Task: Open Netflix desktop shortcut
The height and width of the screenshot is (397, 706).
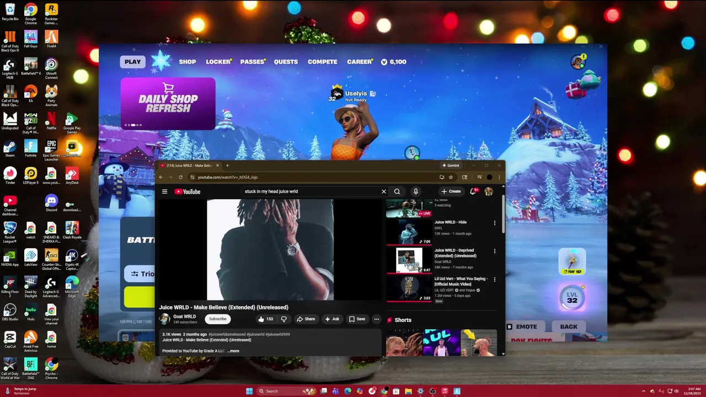Action: tap(51, 121)
